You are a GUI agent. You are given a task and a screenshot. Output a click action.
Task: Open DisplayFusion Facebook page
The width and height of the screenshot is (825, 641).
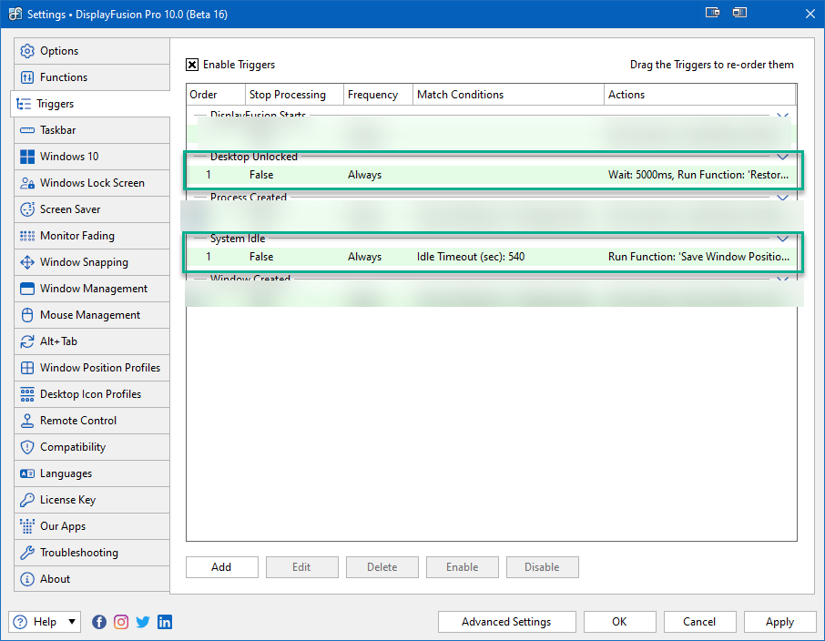[x=99, y=622]
